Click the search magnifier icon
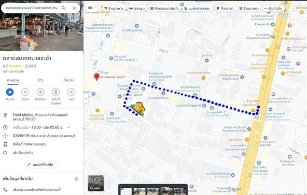 click(64, 8)
